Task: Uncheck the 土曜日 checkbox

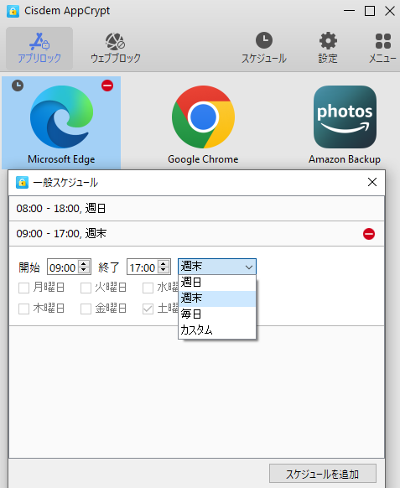Action: [x=148, y=309]
